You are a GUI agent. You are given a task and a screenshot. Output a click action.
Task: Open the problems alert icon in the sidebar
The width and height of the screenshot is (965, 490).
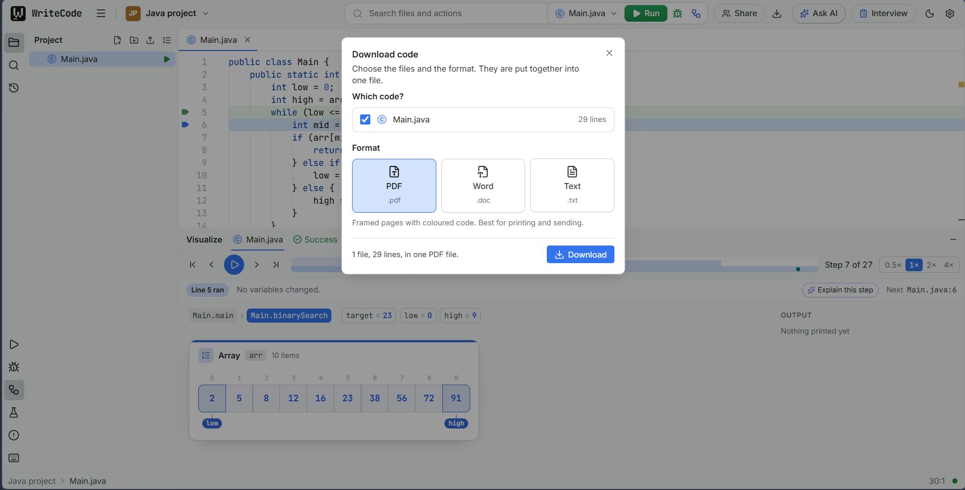coord(14,436)
